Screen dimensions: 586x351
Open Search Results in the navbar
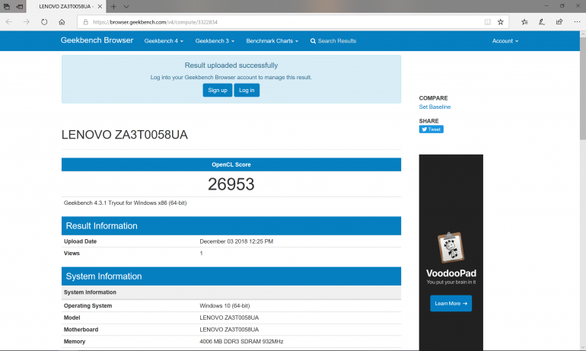[x=333, y=41]
